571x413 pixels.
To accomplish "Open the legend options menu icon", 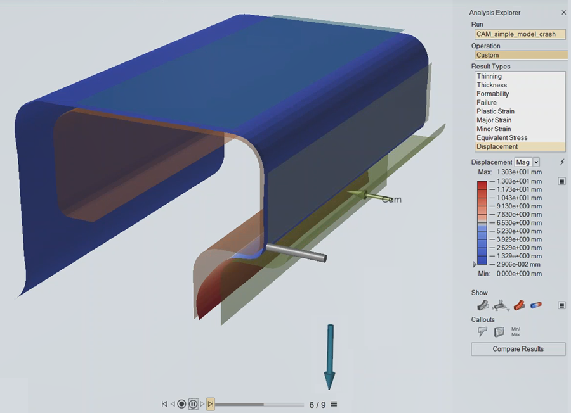I will (x=561, y=181).
